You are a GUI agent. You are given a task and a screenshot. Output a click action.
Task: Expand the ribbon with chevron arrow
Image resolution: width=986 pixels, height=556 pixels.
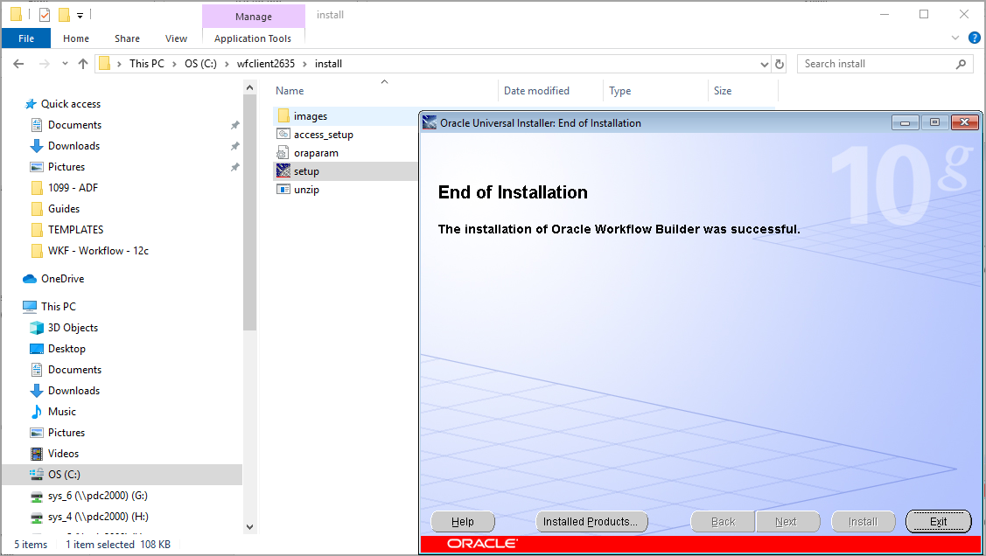point(955,38)
